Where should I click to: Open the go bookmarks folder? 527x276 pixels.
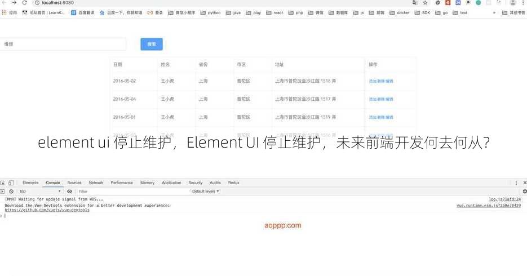tap(441, 12)
